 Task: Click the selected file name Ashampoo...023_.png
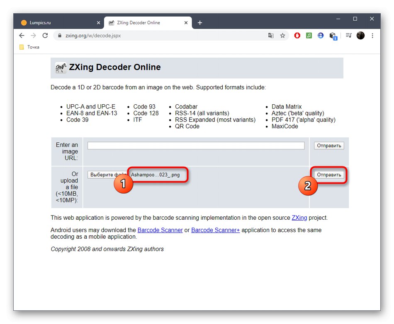click(155, 175)
